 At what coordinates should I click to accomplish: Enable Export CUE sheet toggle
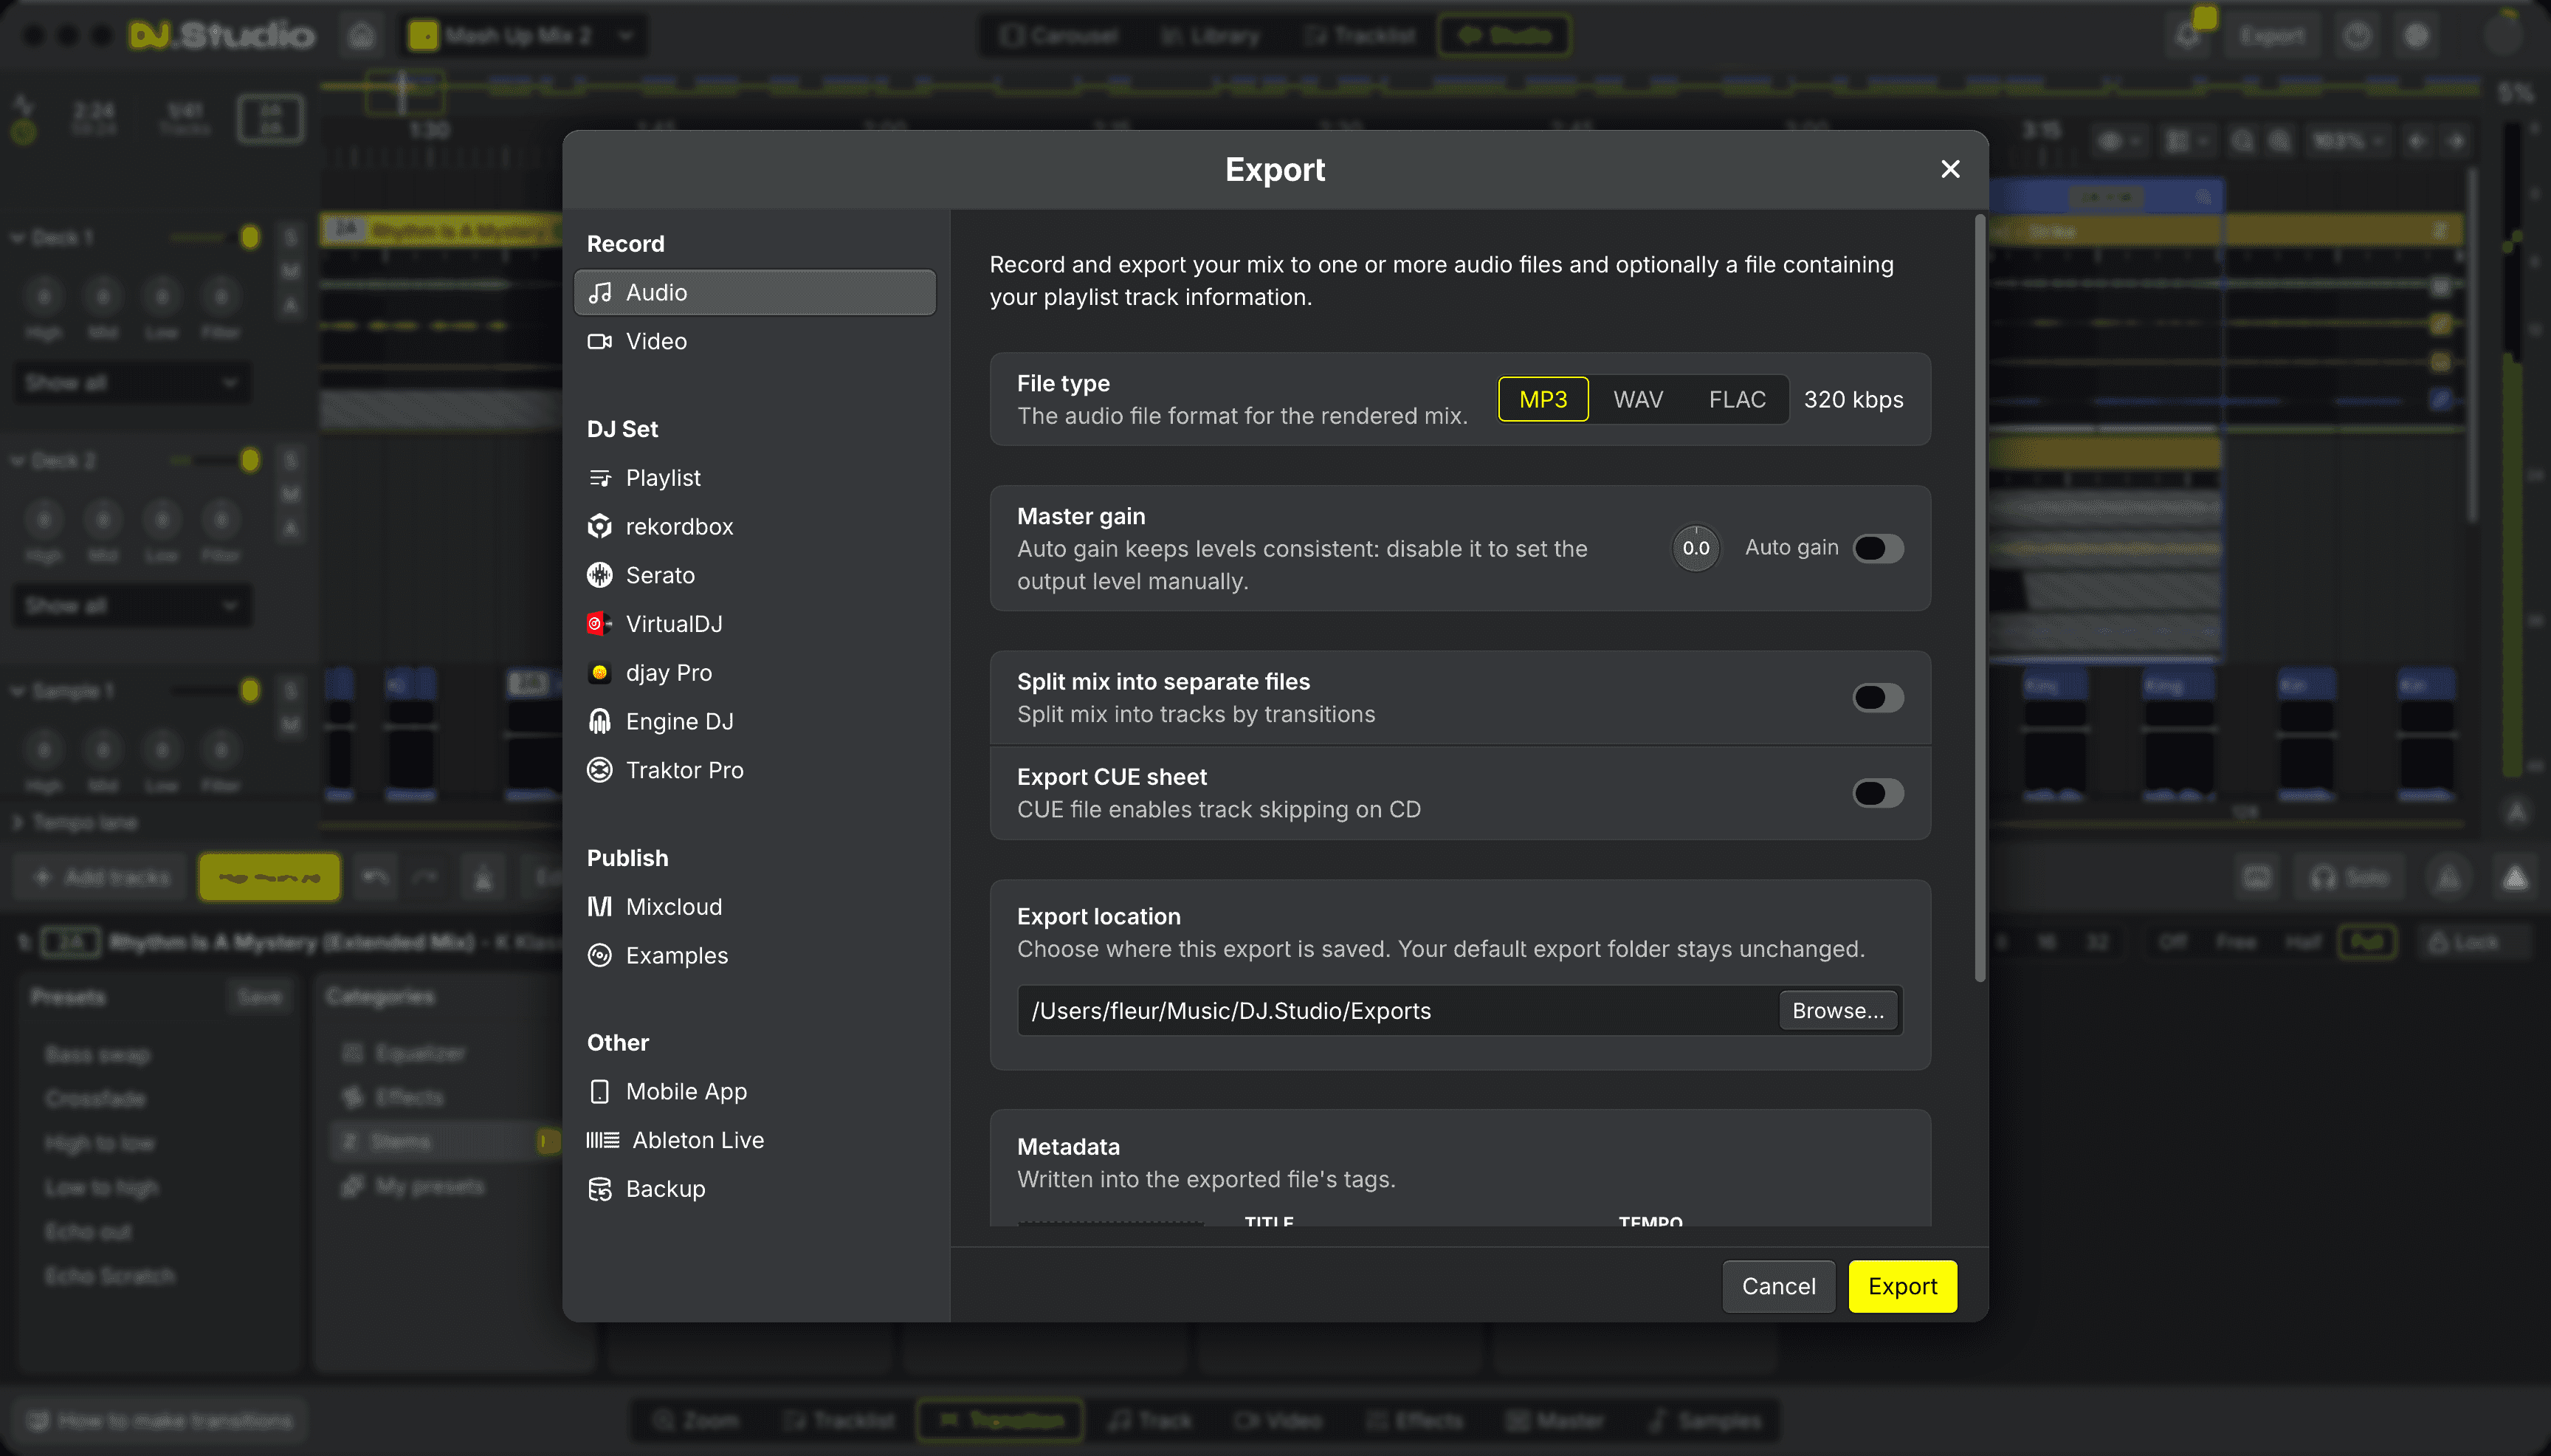pyautogui.click(x=1877, y=793)
